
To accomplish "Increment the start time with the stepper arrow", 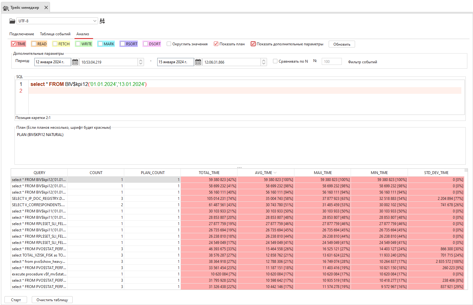I will tap(141, 60).
